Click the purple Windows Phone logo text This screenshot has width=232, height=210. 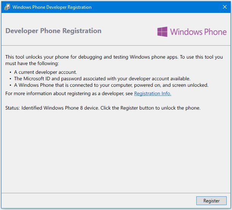[x=198, y=32]
